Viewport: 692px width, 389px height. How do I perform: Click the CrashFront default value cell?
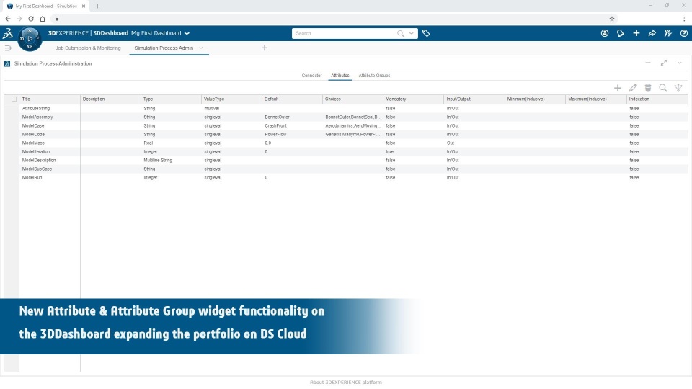275,125
